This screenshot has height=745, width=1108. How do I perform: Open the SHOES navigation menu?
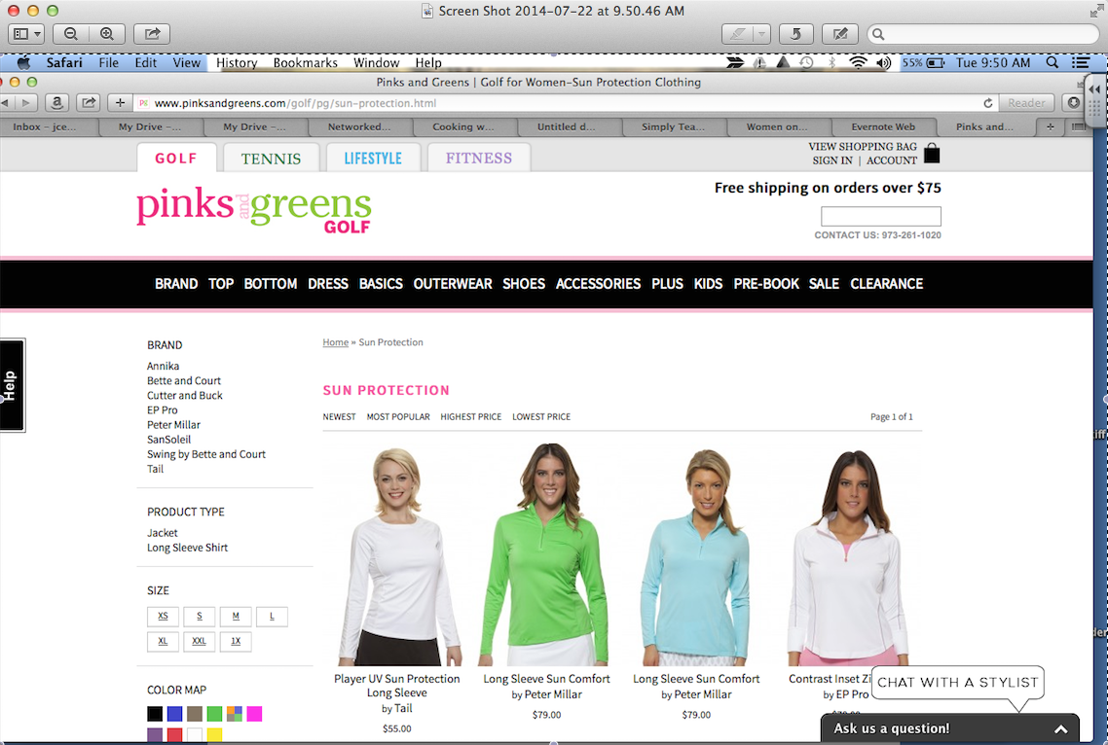[524, 284]
